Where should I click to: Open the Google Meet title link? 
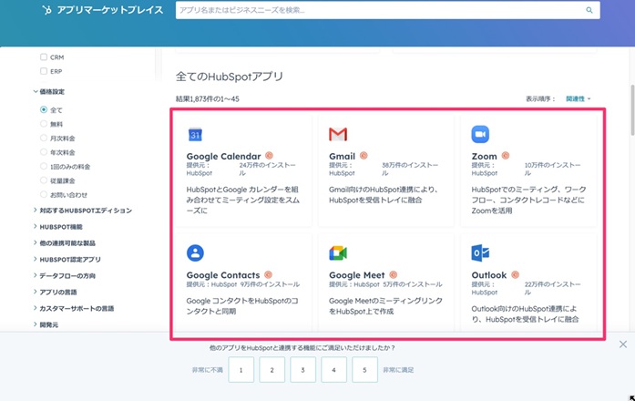pyautogui.click(x=357, y=275)
